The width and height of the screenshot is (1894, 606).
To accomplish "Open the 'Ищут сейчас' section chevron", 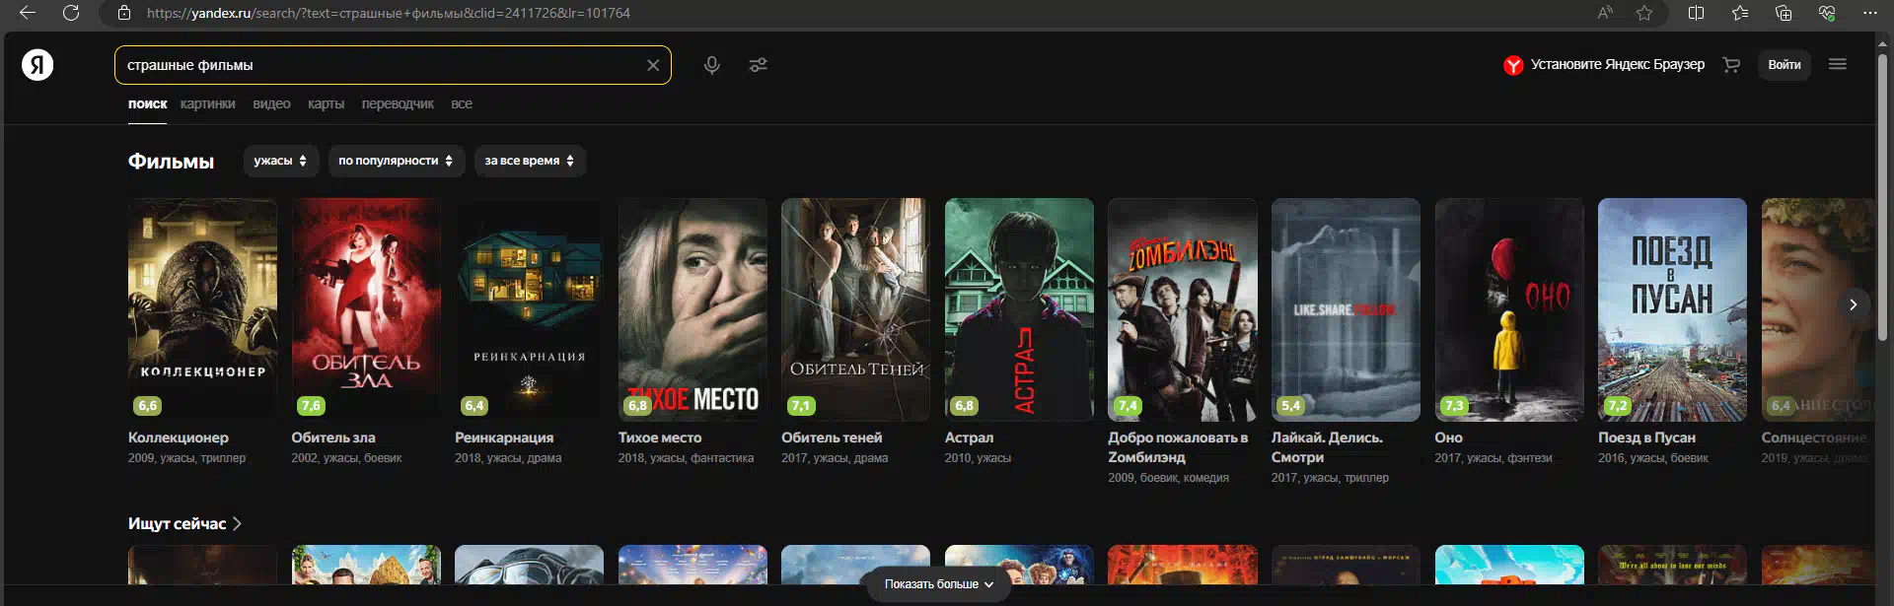I will click(237, 523).
